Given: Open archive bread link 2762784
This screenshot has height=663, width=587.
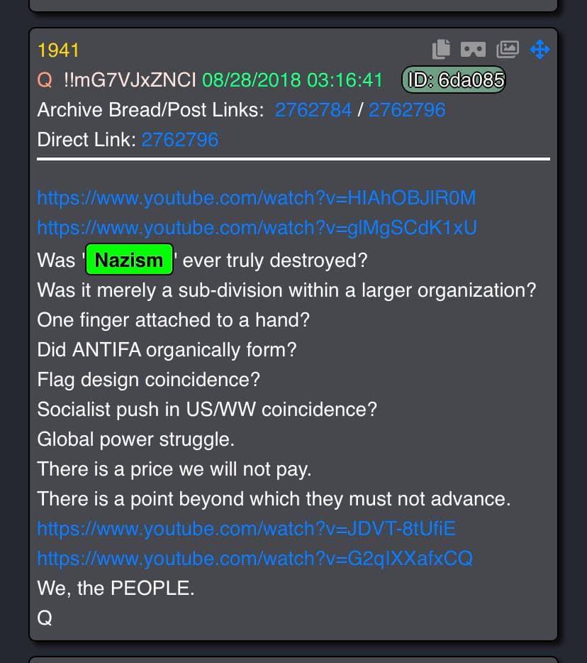Looking at the screenshot, I should coord(313,110).
